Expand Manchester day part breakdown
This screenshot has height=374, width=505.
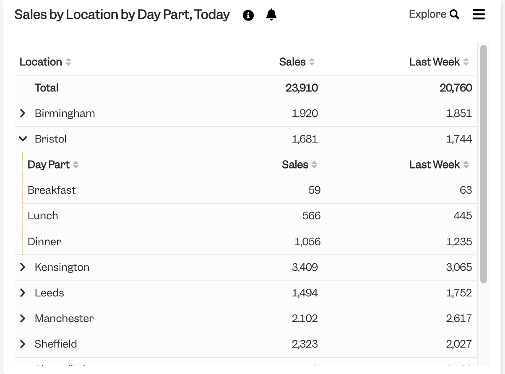tap(23, 318)
